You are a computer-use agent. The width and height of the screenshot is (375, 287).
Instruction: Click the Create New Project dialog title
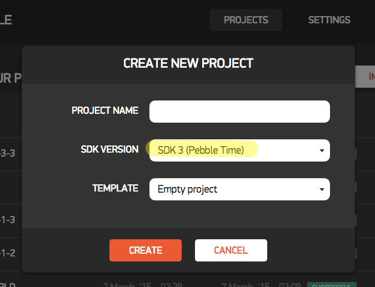pos(188,63)
